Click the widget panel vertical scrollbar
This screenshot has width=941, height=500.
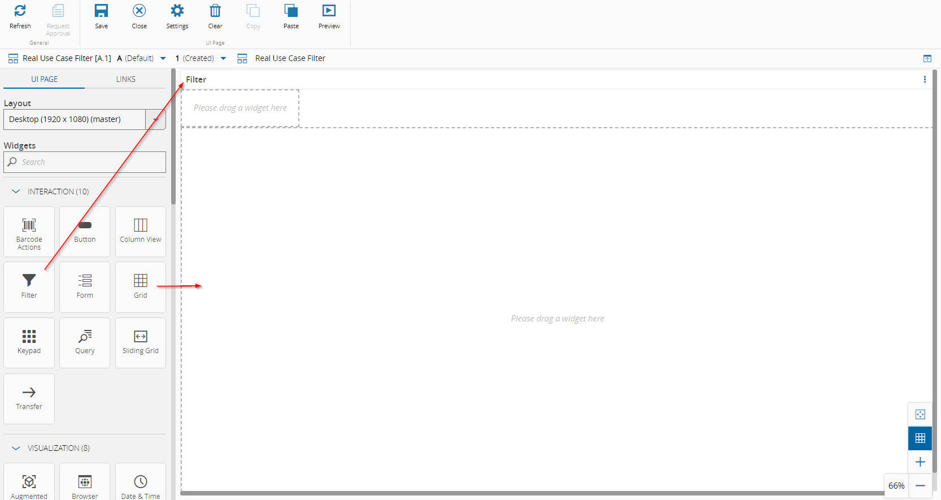[x=173, y=137]
